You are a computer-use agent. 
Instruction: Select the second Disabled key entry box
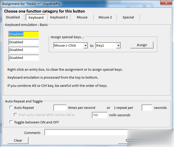(x=24, y=42)
